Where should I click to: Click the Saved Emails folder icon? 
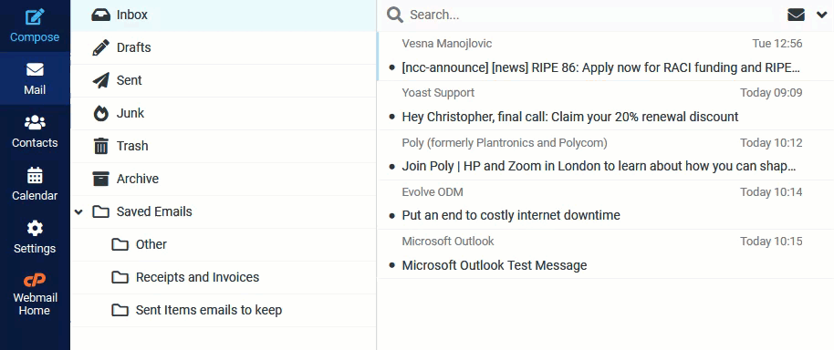coord(100,211)
